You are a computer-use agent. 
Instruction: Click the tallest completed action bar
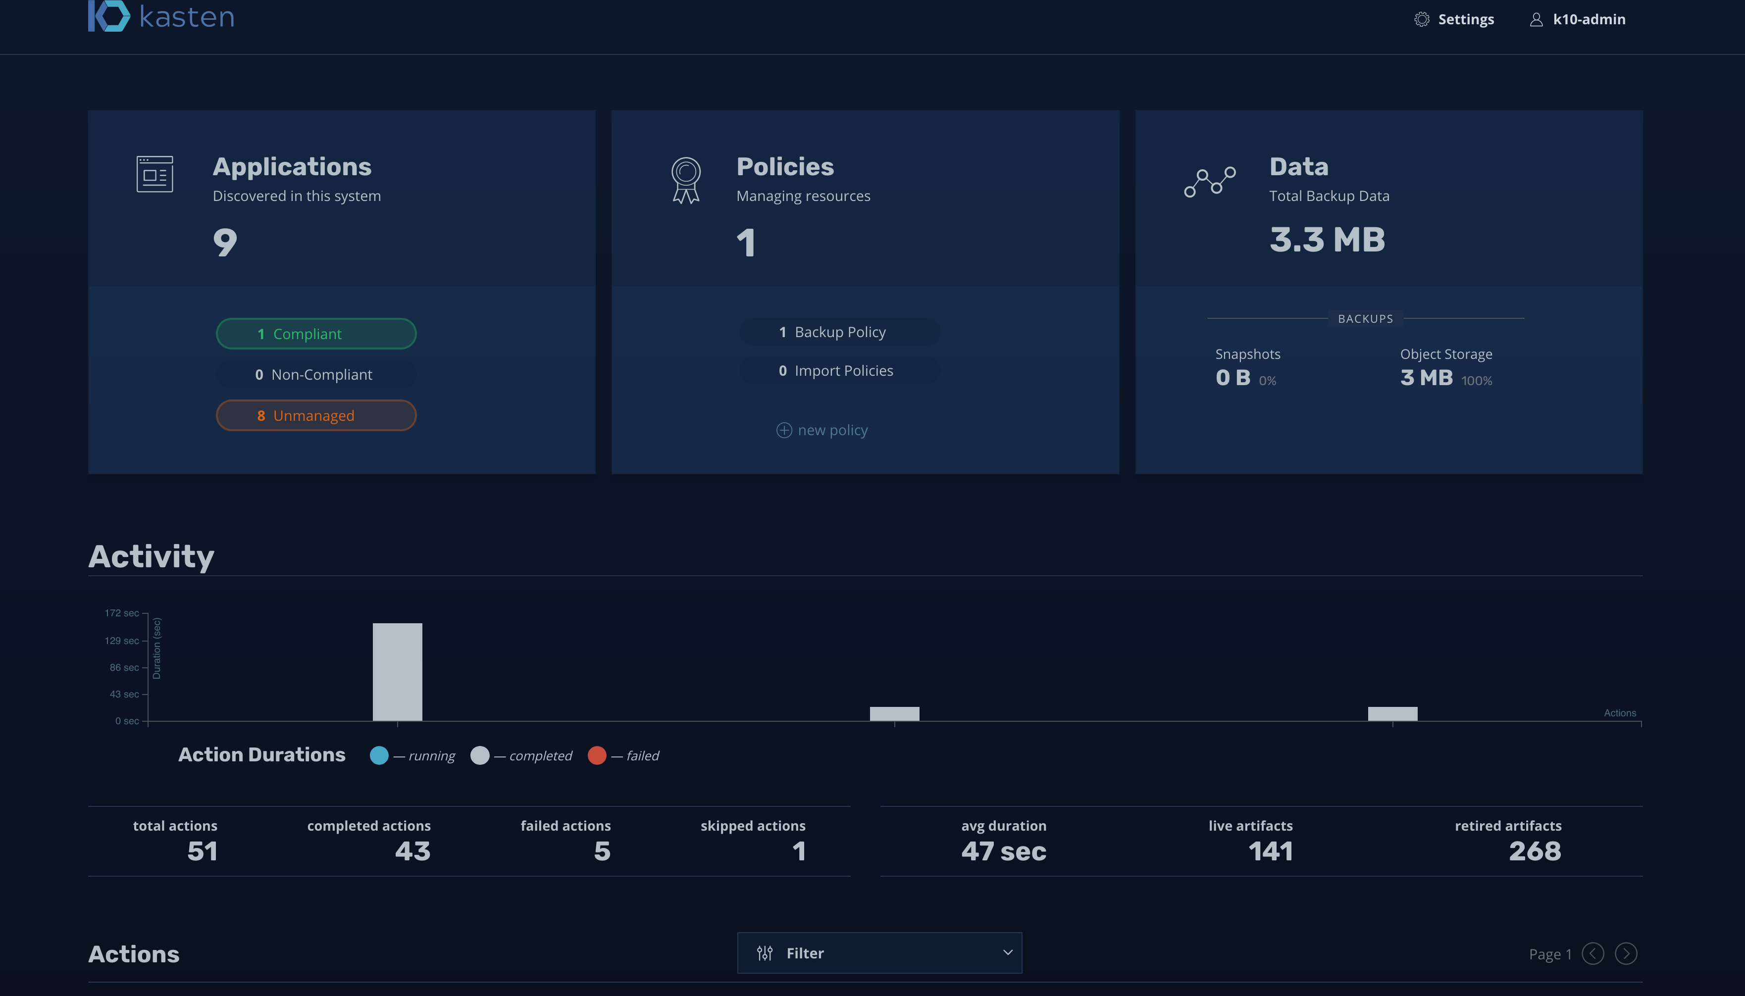click(x=398, y=671)
